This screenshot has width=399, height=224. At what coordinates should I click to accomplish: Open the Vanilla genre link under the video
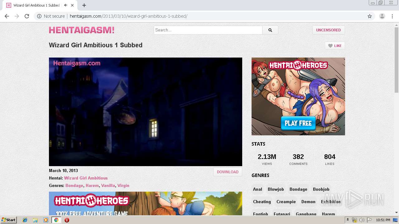[108, 185]
